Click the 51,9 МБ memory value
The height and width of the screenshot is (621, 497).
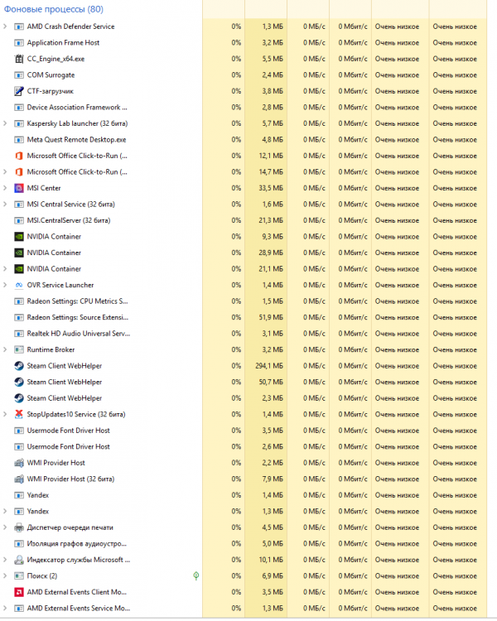[271, 318]
